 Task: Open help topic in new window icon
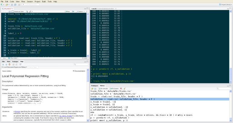17,64
